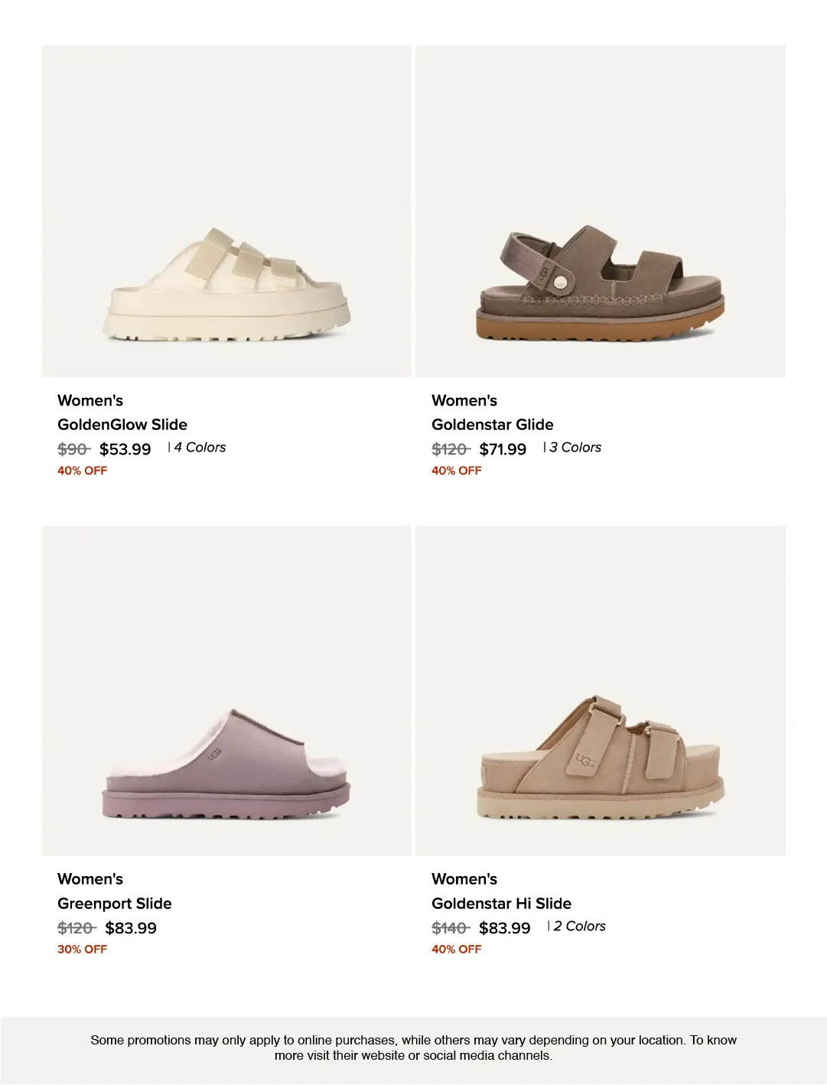Screen dimensions: 827x1085
Task: Click the Greenport Slide $83.99 price
Action: (x=131, y=928)
